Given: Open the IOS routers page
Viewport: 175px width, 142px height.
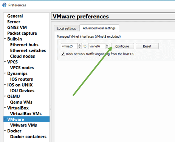Looking at the screenshot, I should [22, 79].
